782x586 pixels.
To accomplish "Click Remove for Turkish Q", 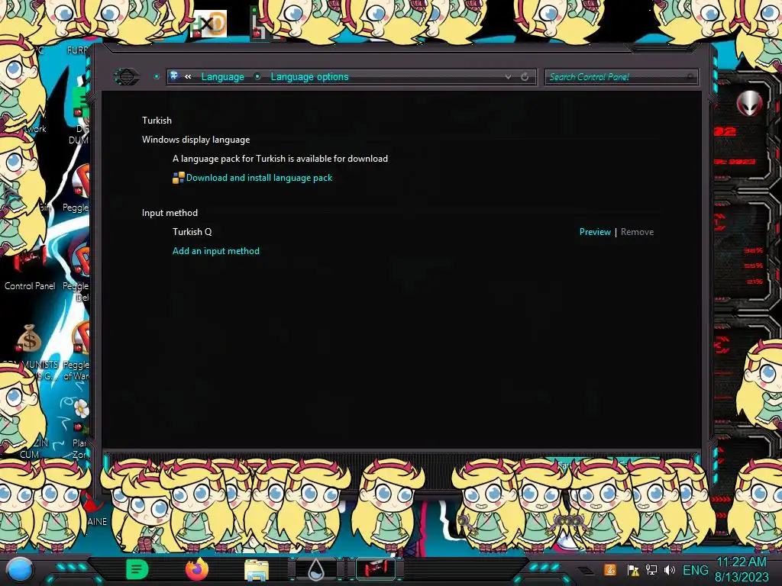I will [x=637, y=232].
